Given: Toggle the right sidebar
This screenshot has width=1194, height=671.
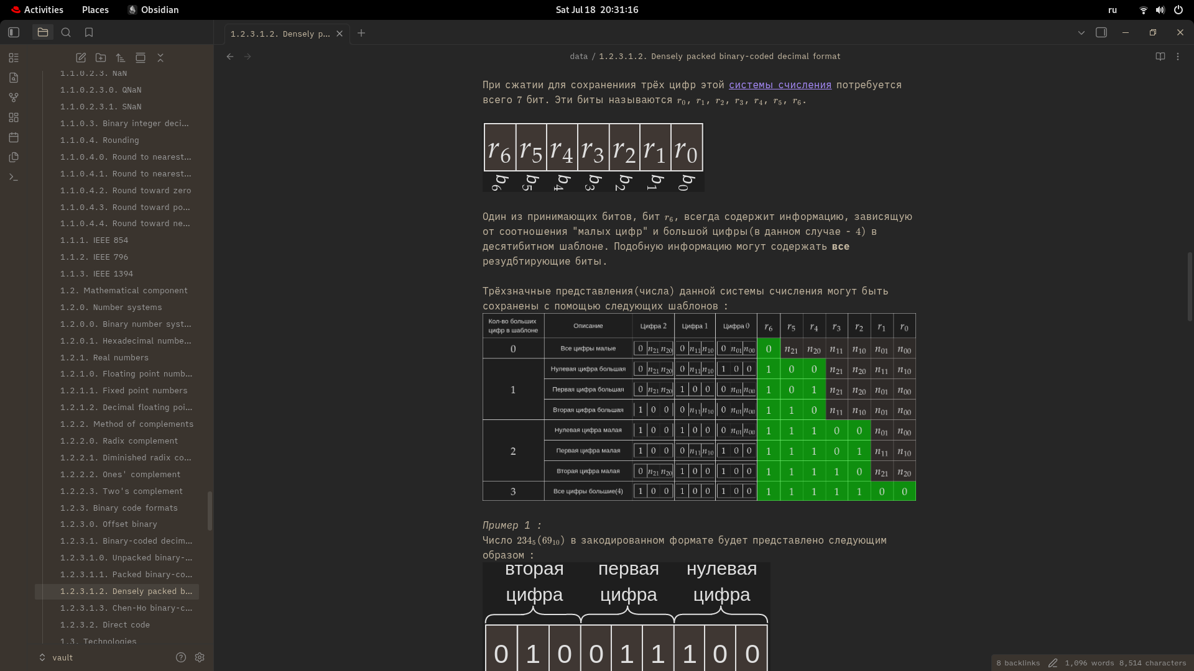Looking at the screenshot, I should tap(1101, 32).
